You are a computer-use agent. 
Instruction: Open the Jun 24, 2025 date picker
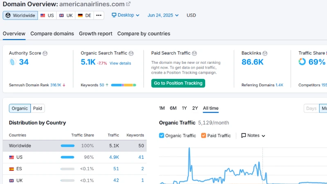click(x=163, y=15)
